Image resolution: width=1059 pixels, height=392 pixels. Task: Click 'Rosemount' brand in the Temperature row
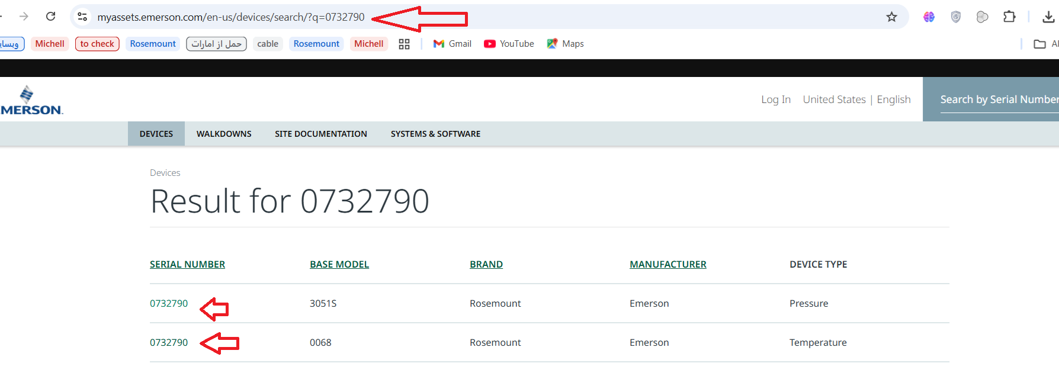tap(495, 342)
